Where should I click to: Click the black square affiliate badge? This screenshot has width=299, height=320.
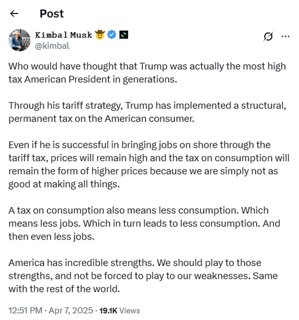(124, 35)
